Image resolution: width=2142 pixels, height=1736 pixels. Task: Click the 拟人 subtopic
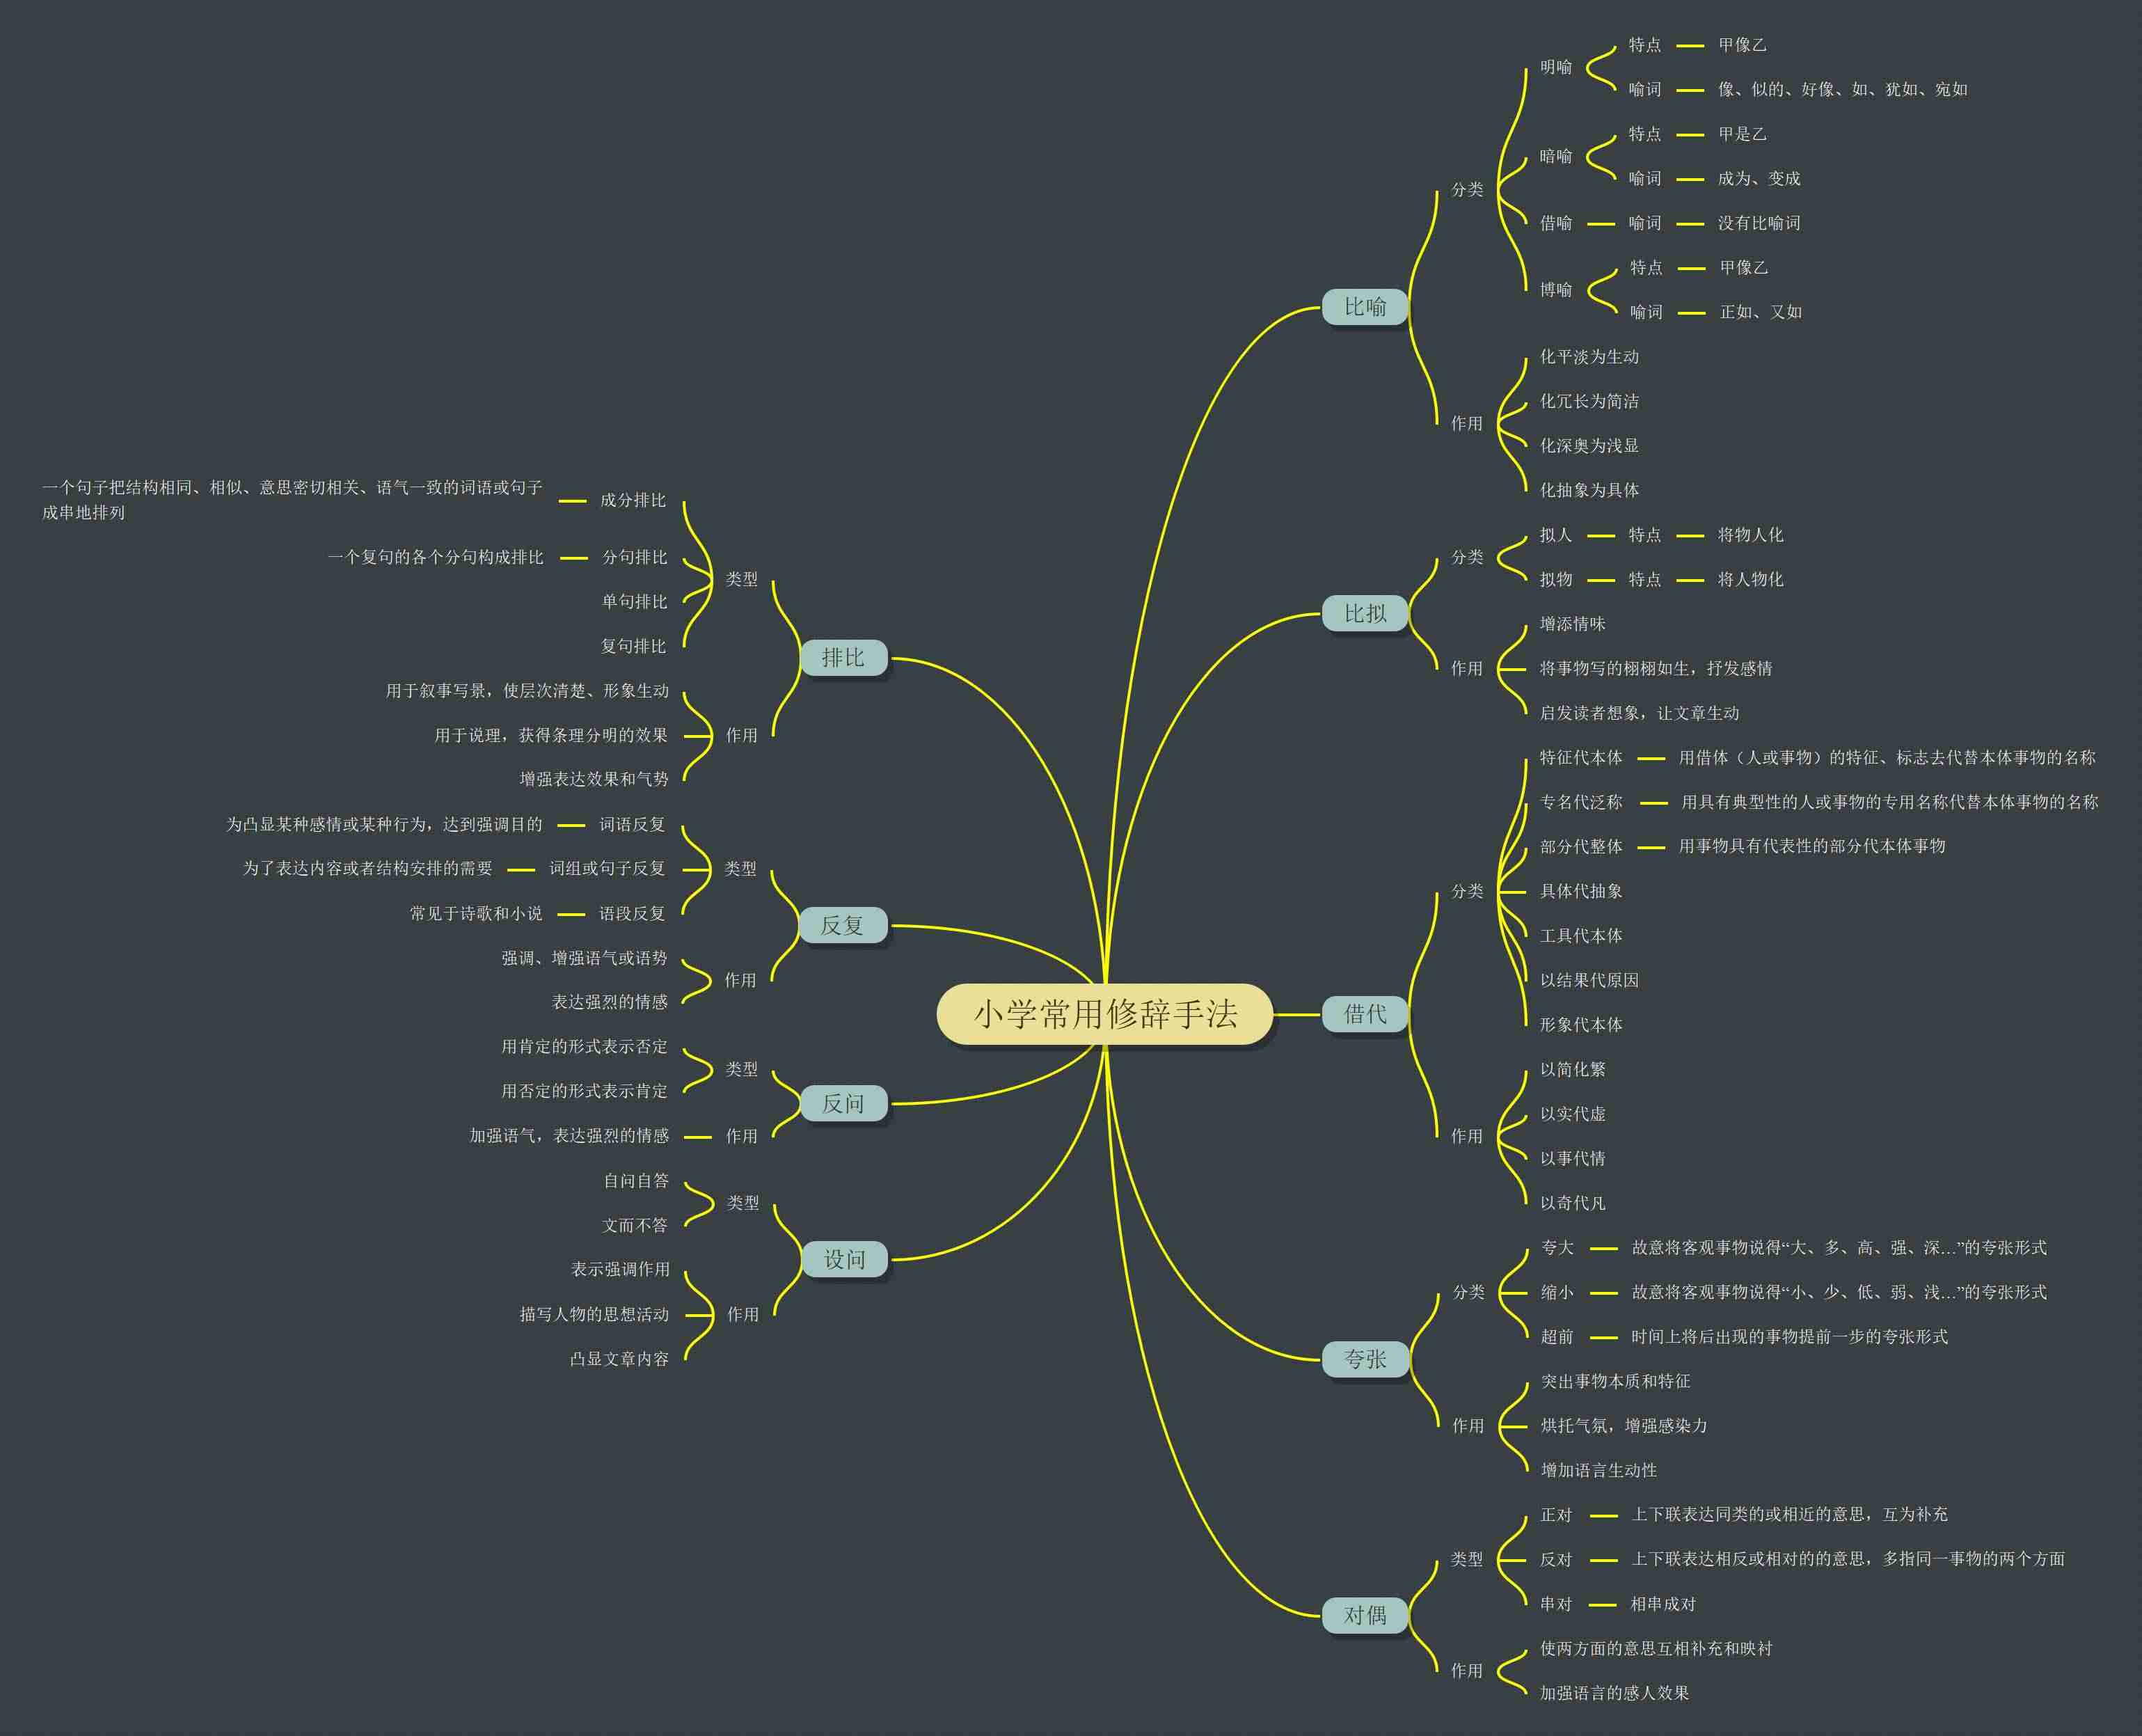1556,535
